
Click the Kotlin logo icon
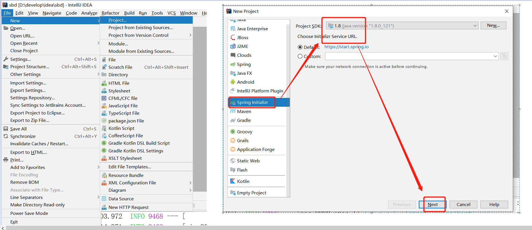pos(233,181)
